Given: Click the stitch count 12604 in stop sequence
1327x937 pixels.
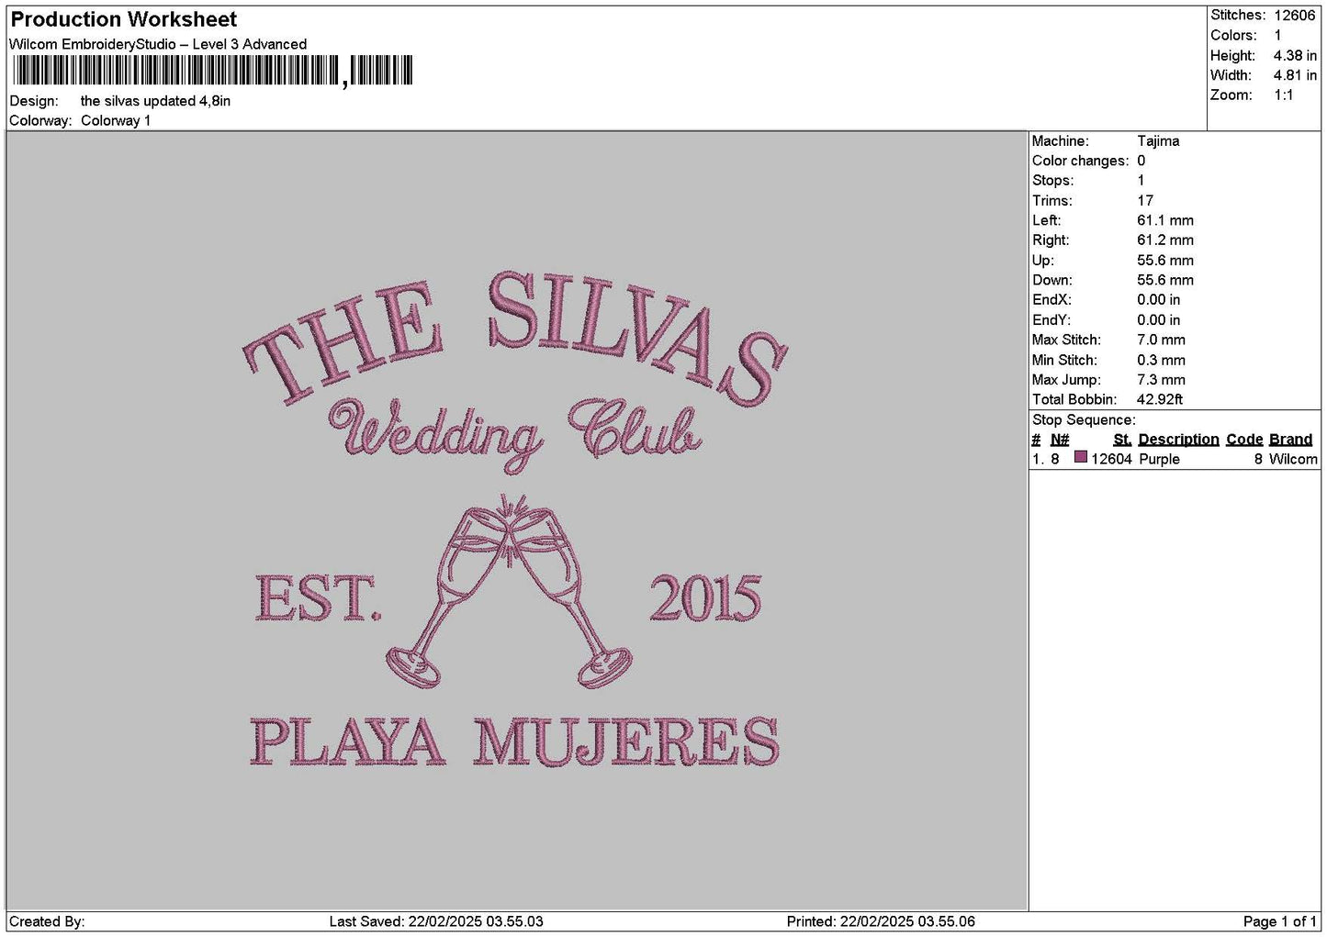Looking at the screenshot, I should (x=1111, y=459).
